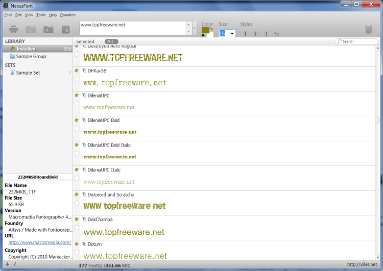This screenshot has width=383, height=271.
Task: Click the magnifier icon in the Search box
Action: pyautogui.click(x=340, y=41)
